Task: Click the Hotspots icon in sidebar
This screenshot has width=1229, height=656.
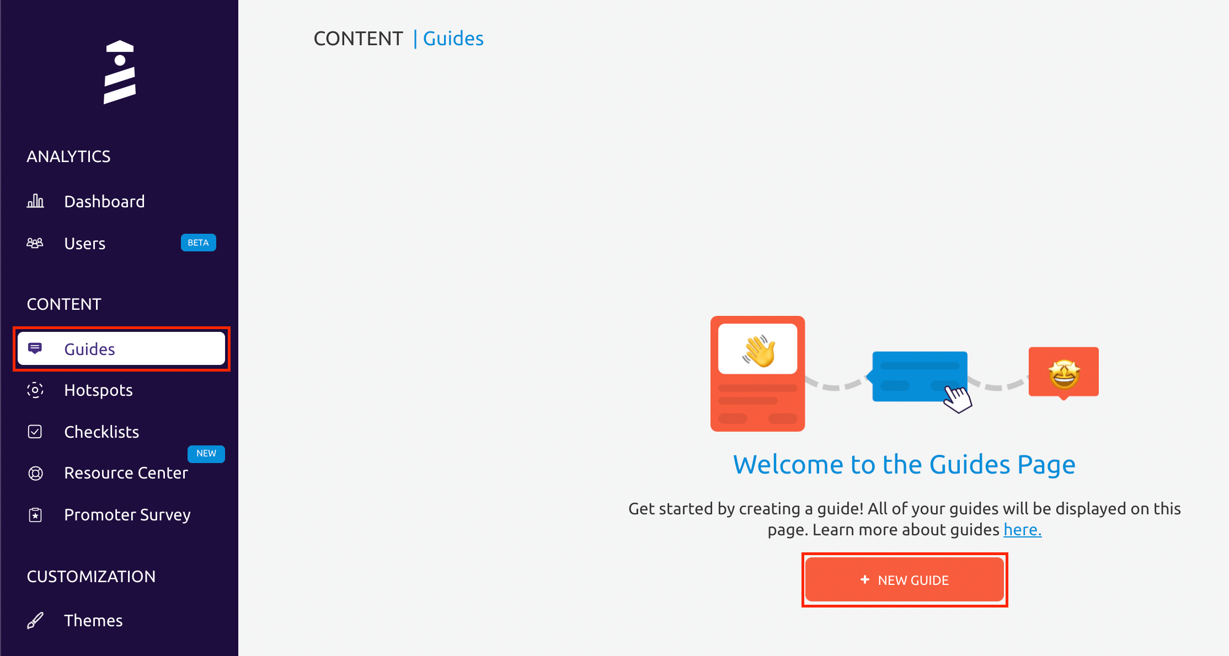Action: [x=36, y=390]
